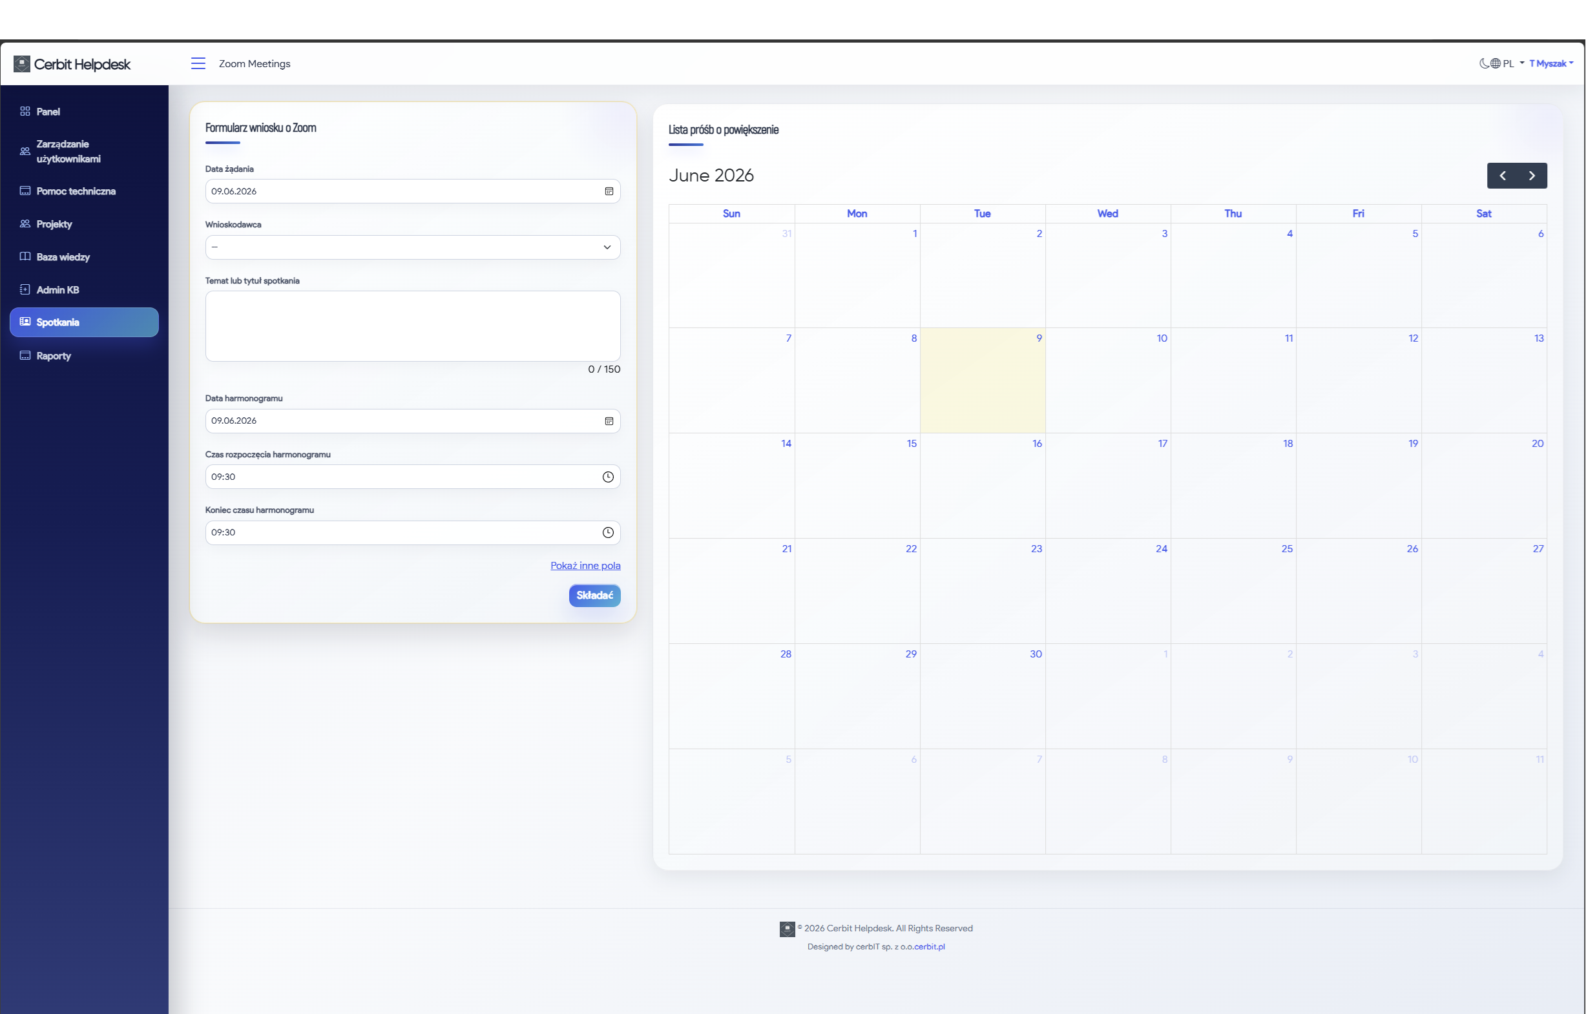The height and width of the screenshot is (1014, 1586).
Task: Select June 21 in calendar
Action: point(732,591)
